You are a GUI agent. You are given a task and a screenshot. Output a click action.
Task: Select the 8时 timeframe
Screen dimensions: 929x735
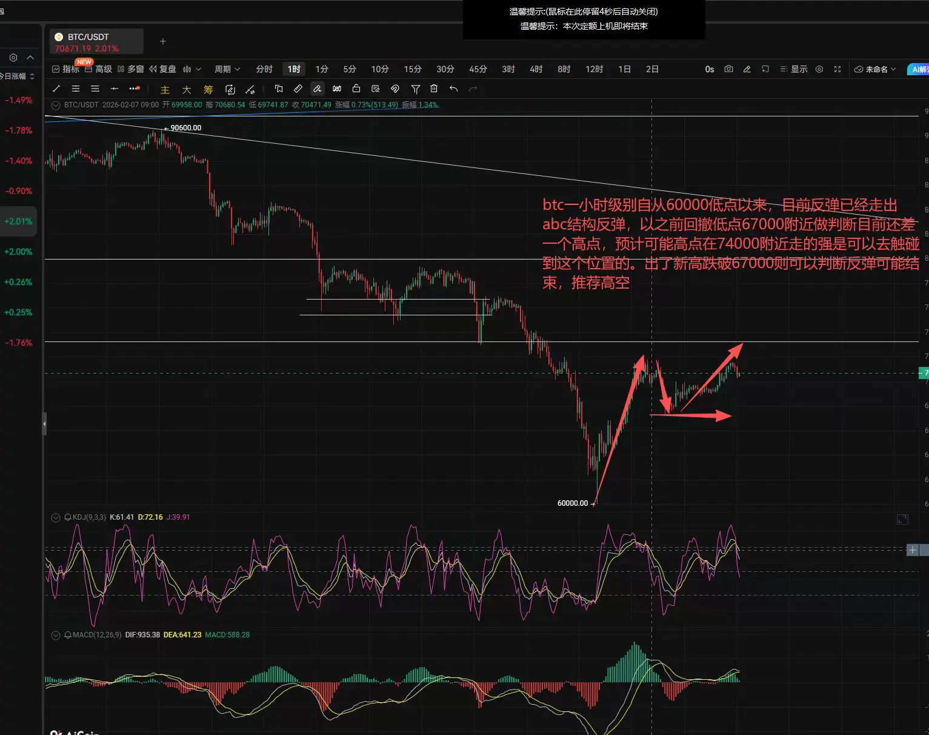[564, 69]
